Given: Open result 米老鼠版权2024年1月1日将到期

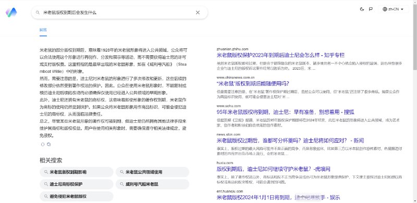Looking at the screenshot, I should [x=278, y=197].
